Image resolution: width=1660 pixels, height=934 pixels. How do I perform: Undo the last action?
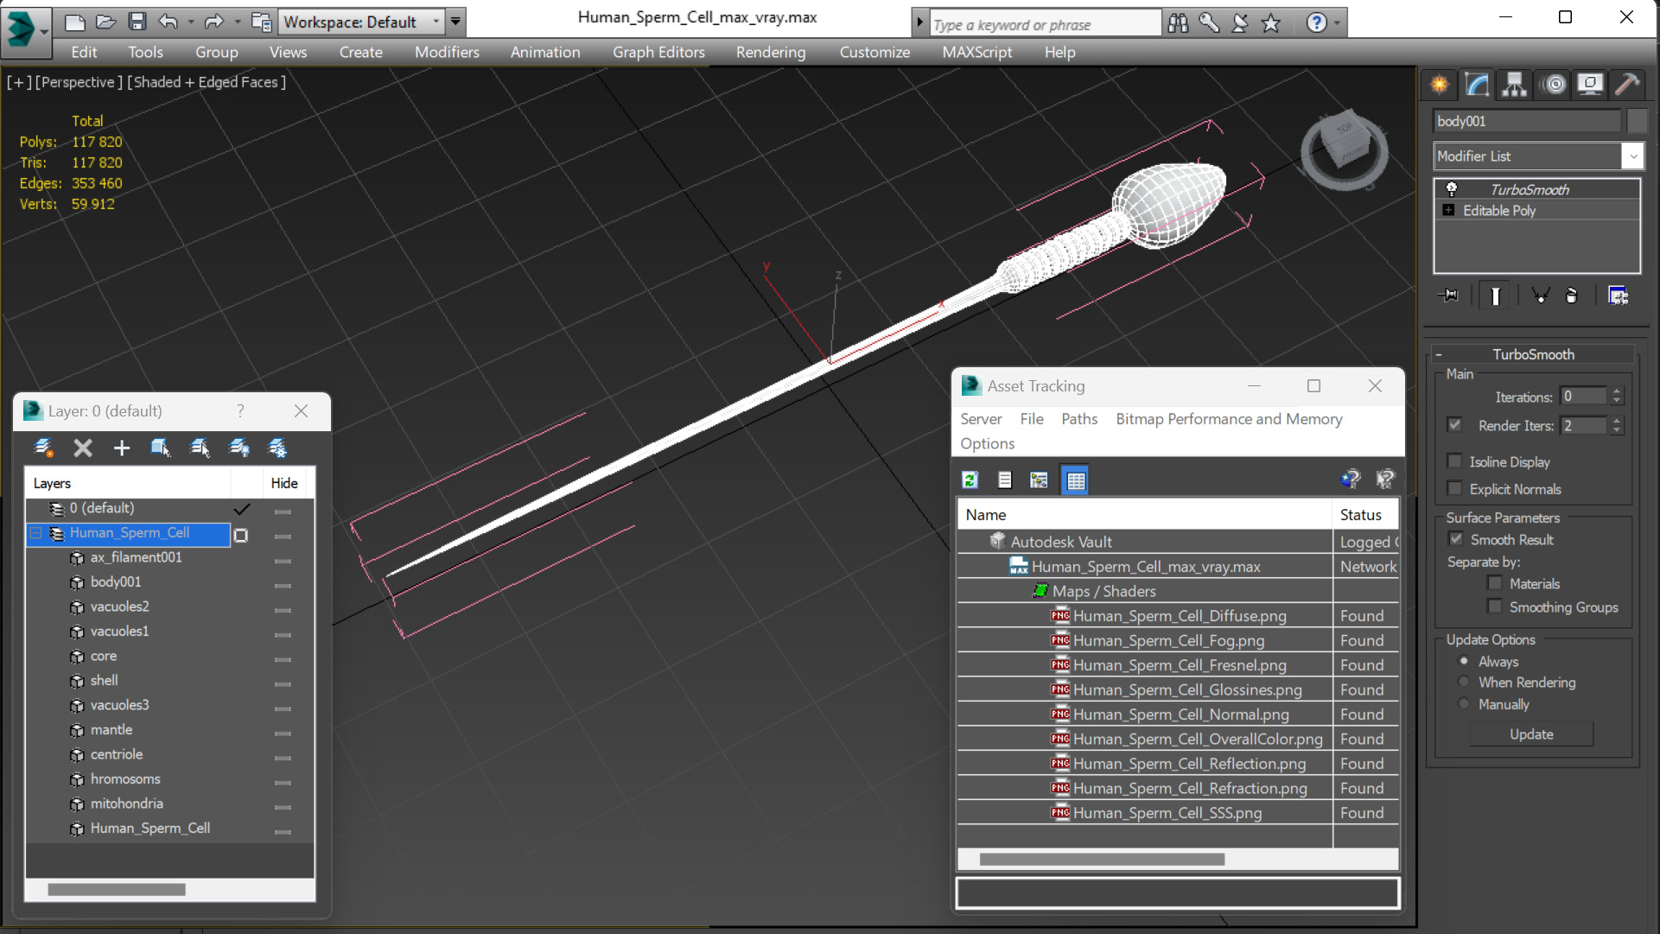click(169, 22)
